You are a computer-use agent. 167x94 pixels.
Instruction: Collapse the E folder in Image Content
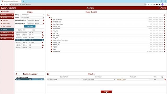coord(50,17)
